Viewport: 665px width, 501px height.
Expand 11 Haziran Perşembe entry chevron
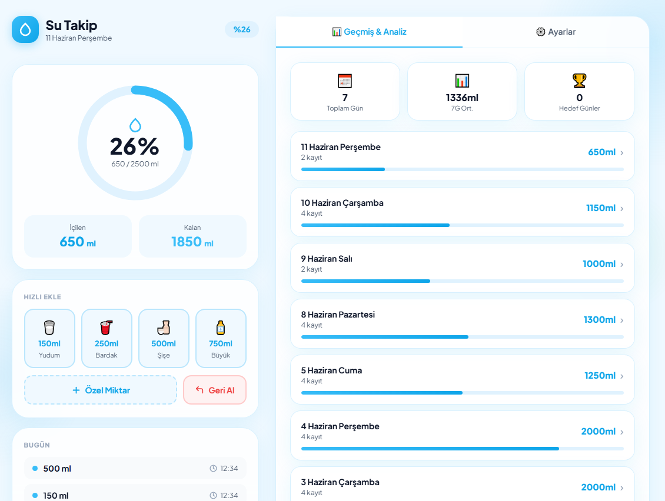point(621,153)
